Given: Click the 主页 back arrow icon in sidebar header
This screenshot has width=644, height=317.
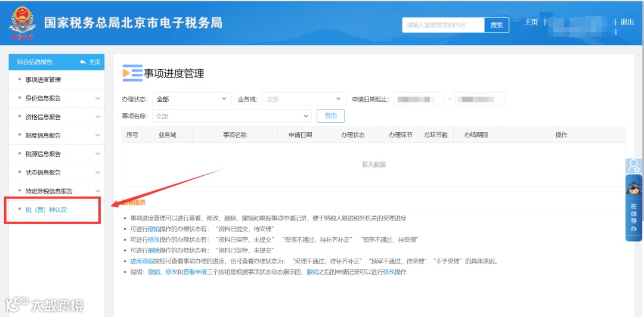Looking at the screenshot, I should point(83,62).
